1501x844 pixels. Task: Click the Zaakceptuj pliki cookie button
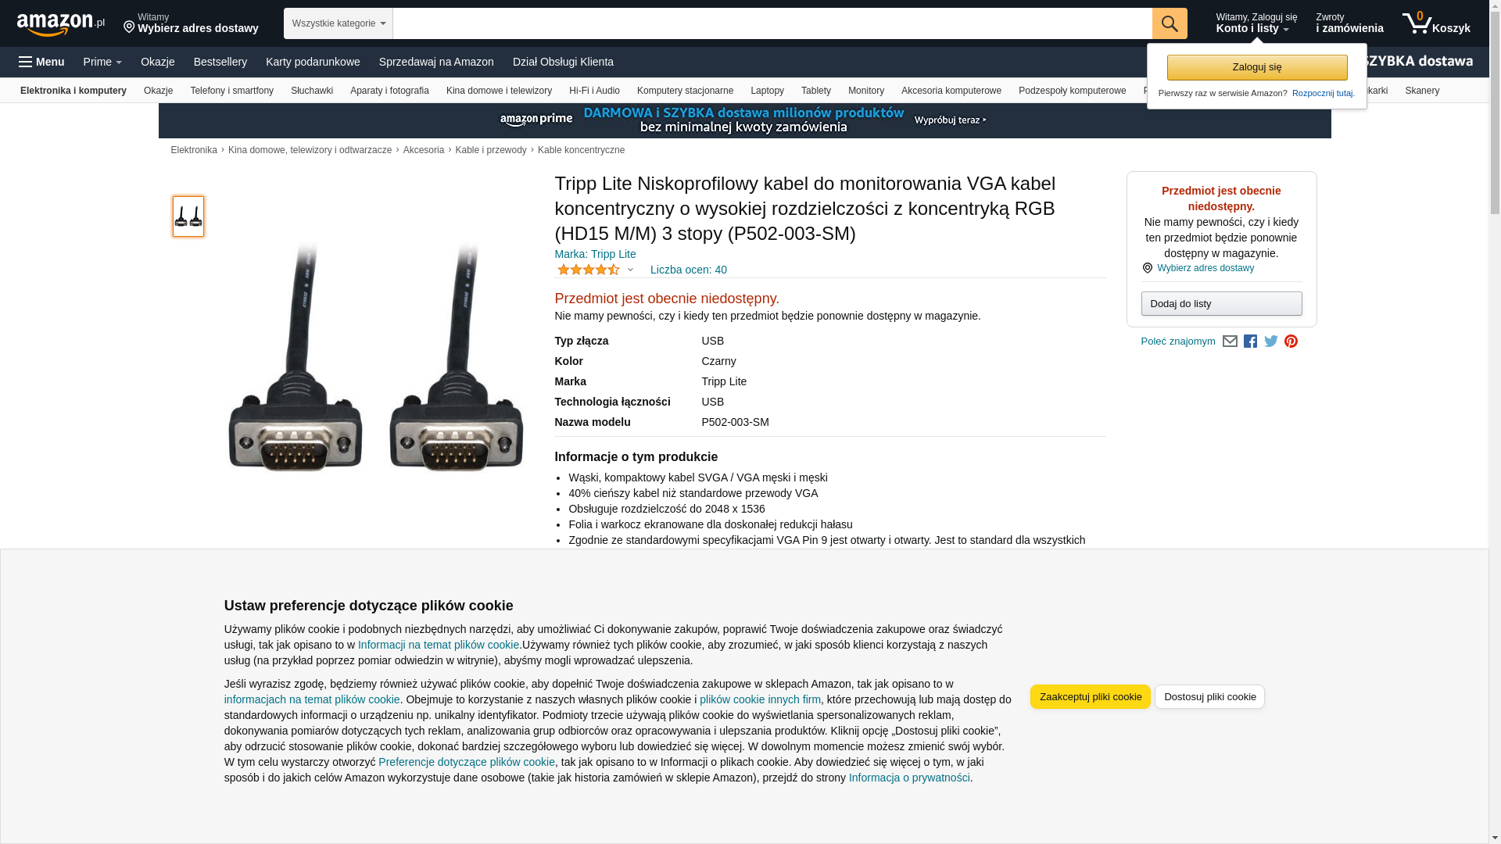pyautogui.click(x=1091, y=697)
